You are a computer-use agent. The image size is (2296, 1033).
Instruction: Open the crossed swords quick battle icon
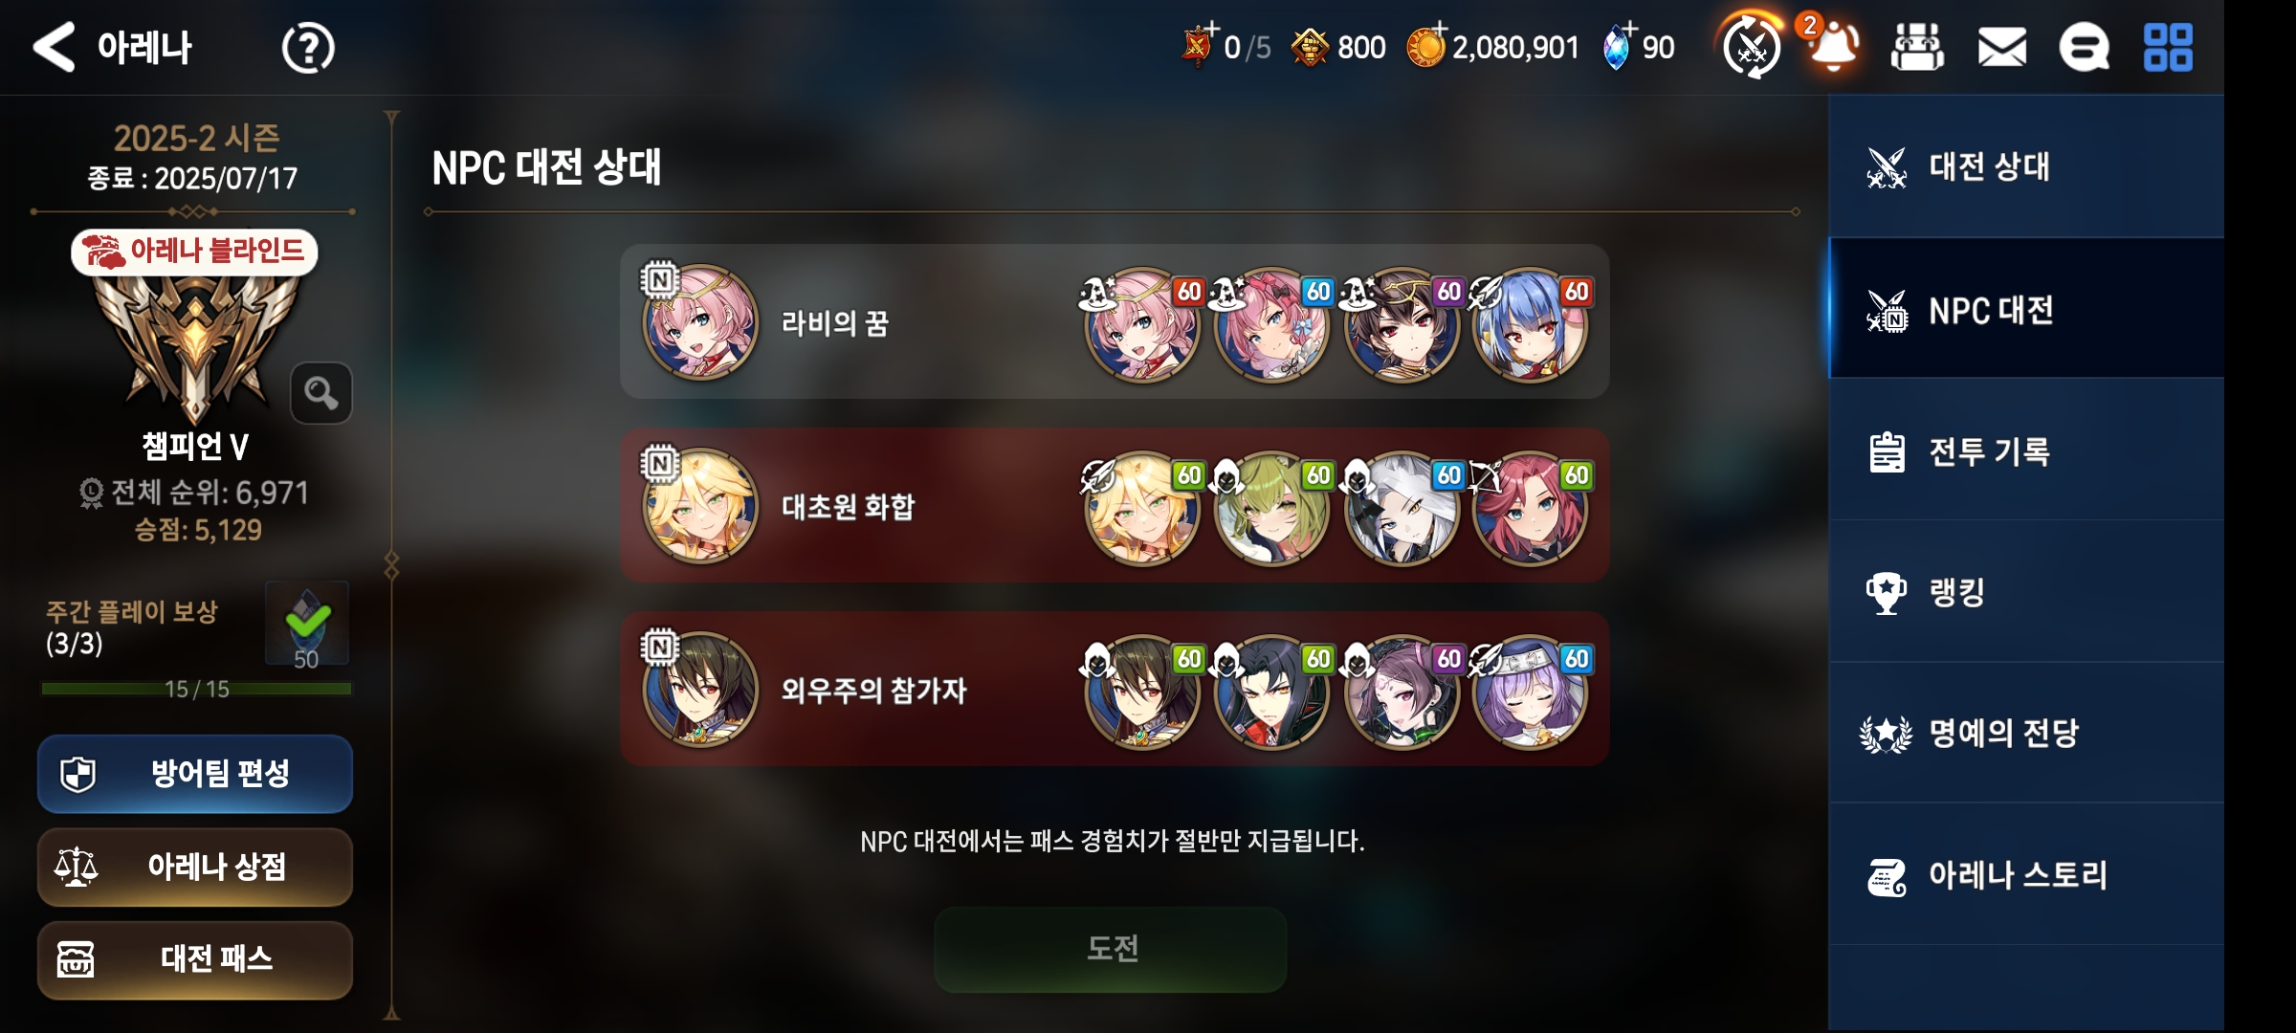[1752, 46]
